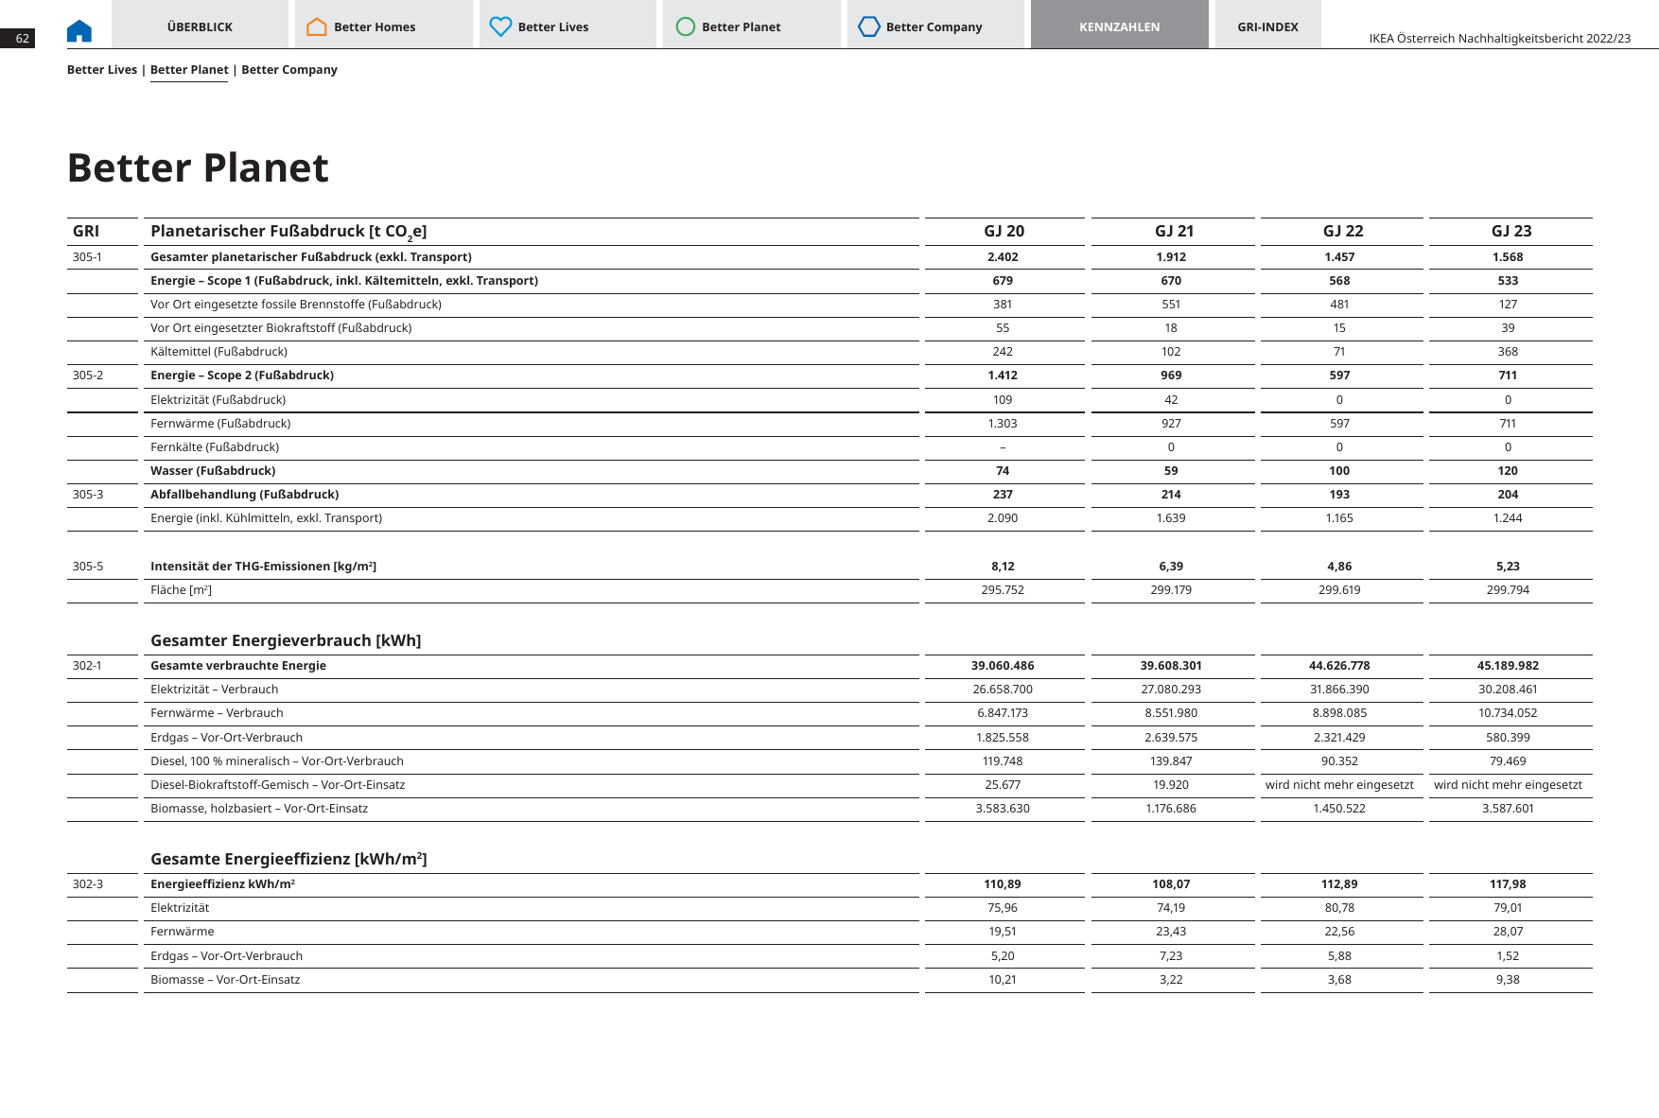The height and width of the screenshot is (1118, 1659).
Task: Switch to the KENNZAHLEN tab
Action: tap(1119, 26)
